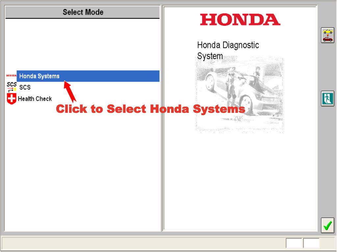Click the large red HONDA logo
The image size is (337, 252).
click(240, 20)
